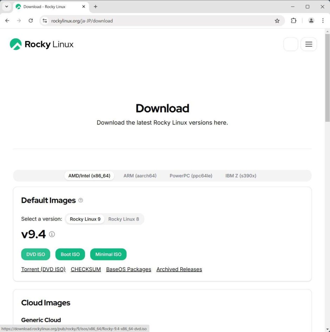The image size is (330, 332).
Task: Switch to the PowerPC (ppc64le) tab
Action: pos(191,176)
